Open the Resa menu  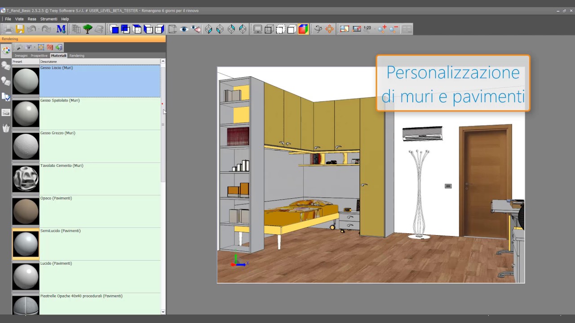coord(32,19)
